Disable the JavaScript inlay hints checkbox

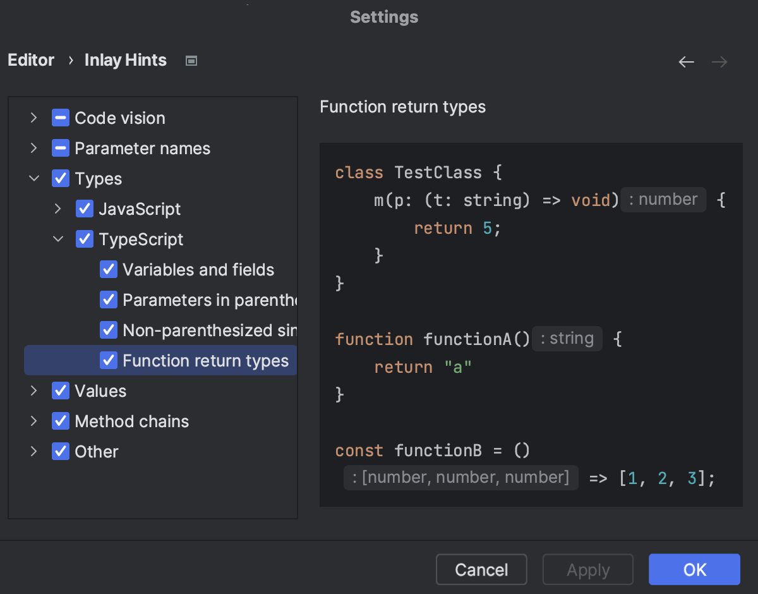click(84, 209)
